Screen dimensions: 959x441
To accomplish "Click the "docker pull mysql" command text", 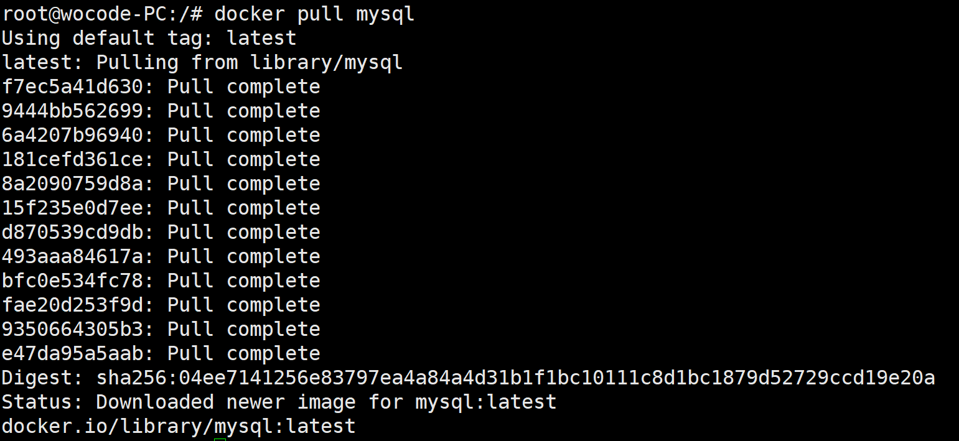I will click(x=314, y=14).
